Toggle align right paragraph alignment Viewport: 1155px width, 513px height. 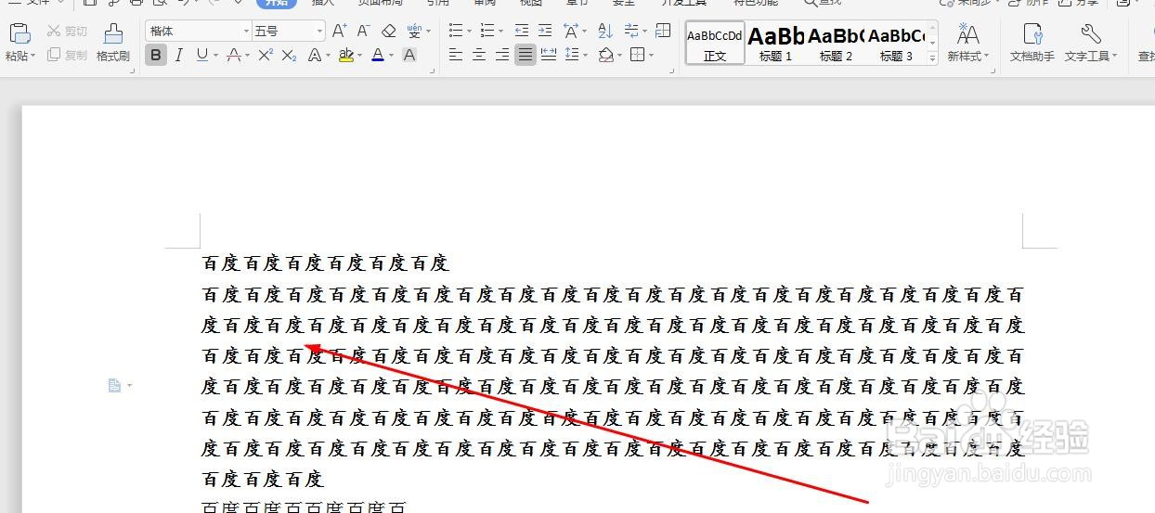coord(502,56)
